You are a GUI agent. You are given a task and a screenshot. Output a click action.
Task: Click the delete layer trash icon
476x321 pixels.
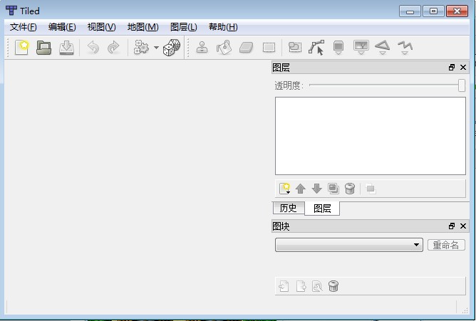[x=350, y=189]
